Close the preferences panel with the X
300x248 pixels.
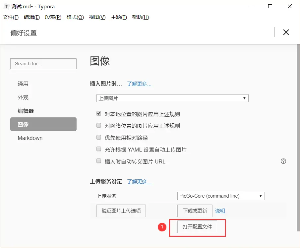tap(286, 32)
